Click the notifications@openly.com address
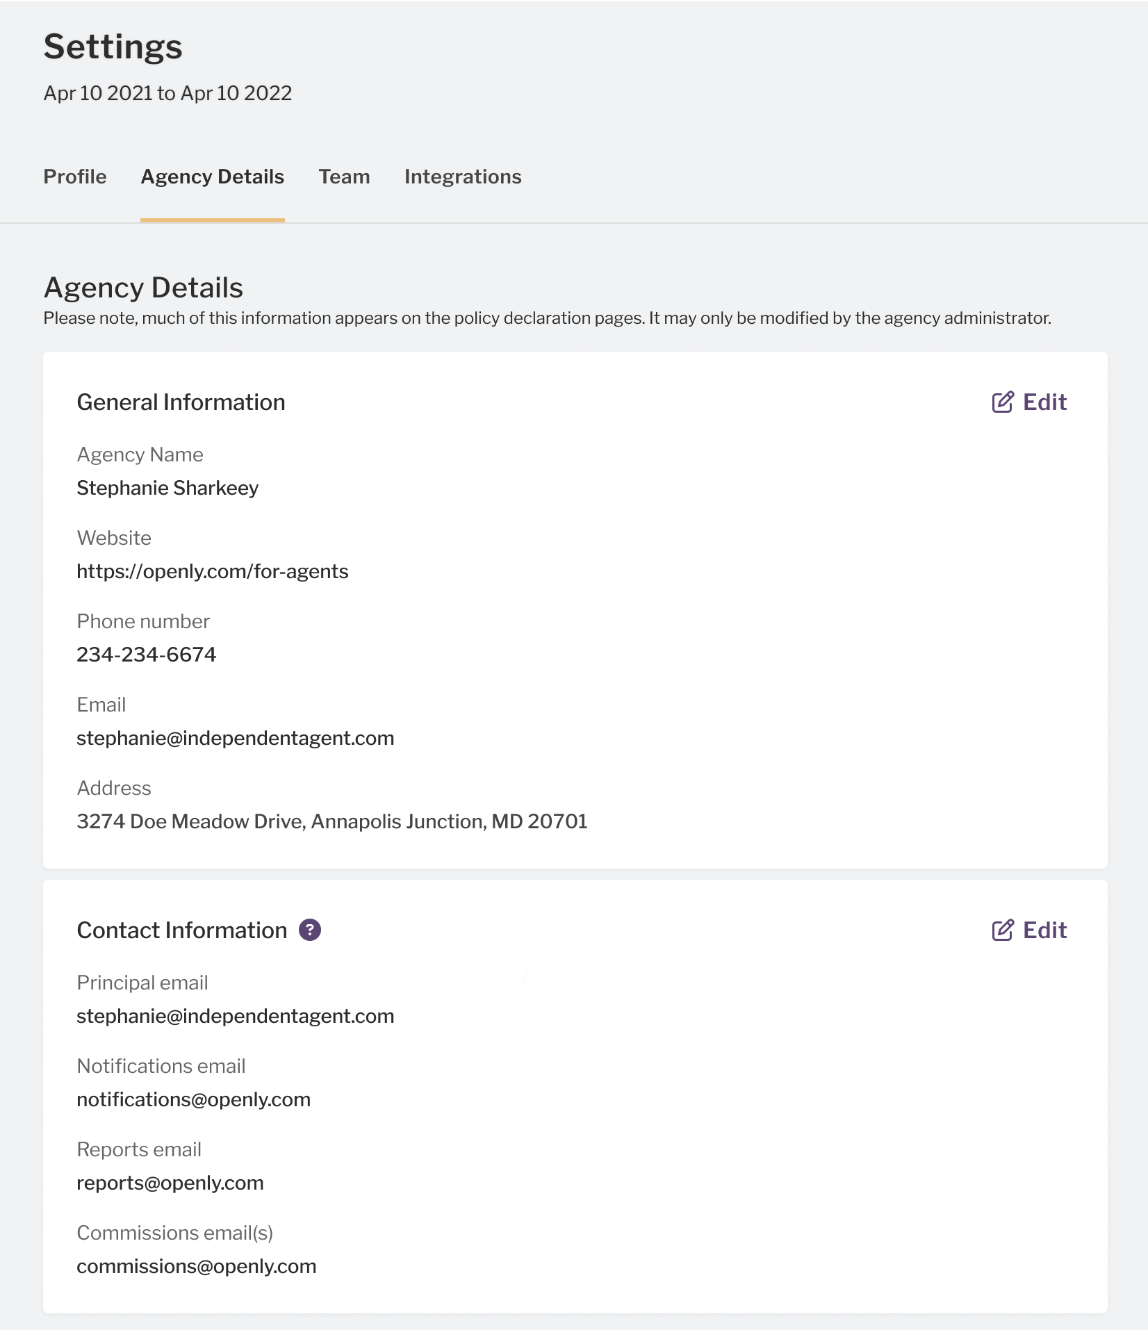Image resolution: width=1148 pixels, height=1330 pixels. point(194,1099)
